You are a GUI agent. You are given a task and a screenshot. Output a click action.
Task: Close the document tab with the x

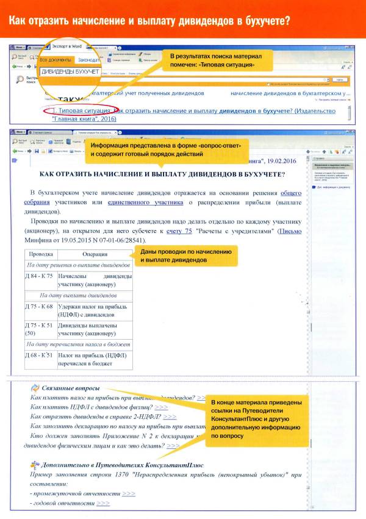[115, 132]
